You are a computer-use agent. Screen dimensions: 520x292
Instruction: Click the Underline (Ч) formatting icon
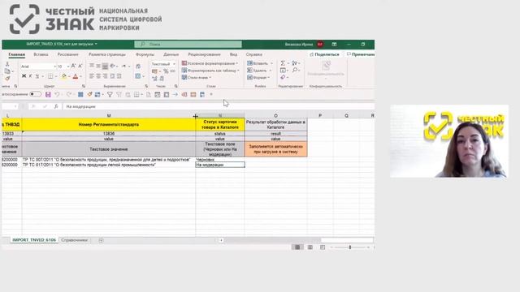(37, 76)
